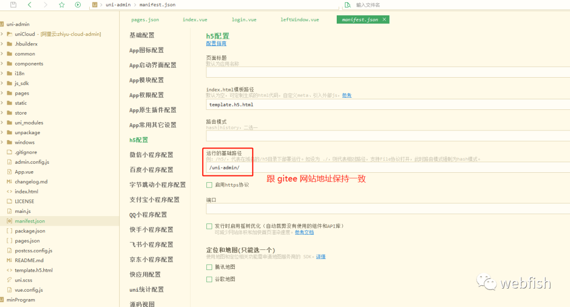
Task: Open App模块配置 section
Action: click(147, 80)
